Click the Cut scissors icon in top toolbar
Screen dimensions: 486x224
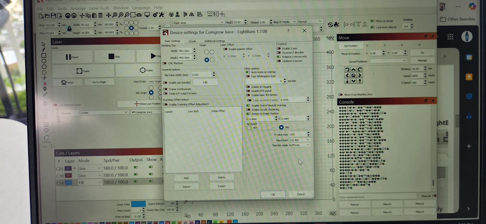pyautogui.click(x=82, y=16)
